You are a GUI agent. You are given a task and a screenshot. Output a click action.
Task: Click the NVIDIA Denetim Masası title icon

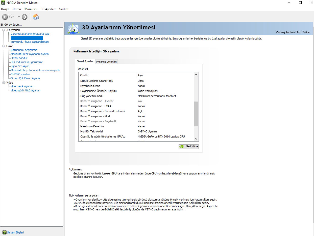click(3, 3)
